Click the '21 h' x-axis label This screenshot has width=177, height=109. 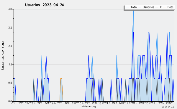pyautogui.click(x=154, y=103)
